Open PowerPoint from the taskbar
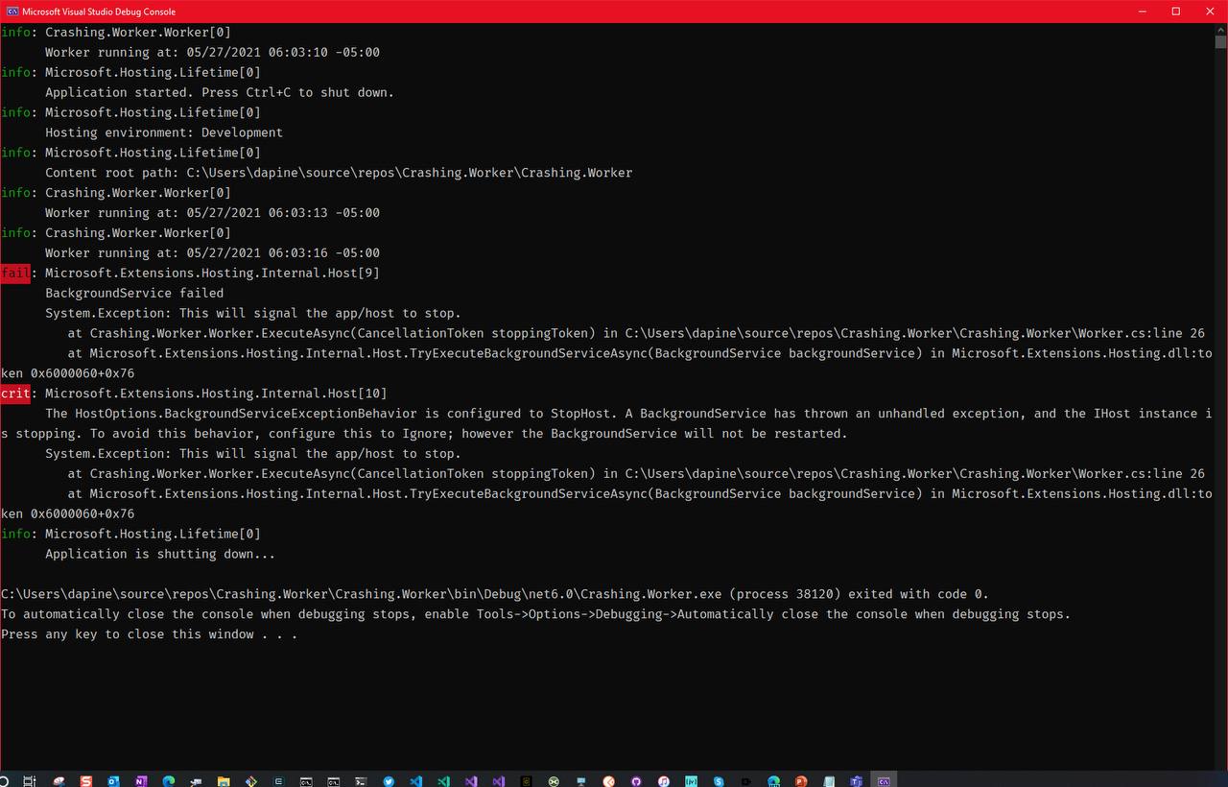This screenshot has height=787, width=1228. (801, 781)
